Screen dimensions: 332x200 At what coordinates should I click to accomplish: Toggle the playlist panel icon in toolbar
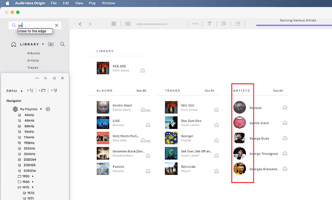(x=224, y=24)
